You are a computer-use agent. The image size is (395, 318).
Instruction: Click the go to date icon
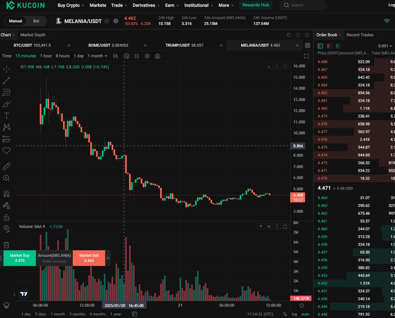135,314
